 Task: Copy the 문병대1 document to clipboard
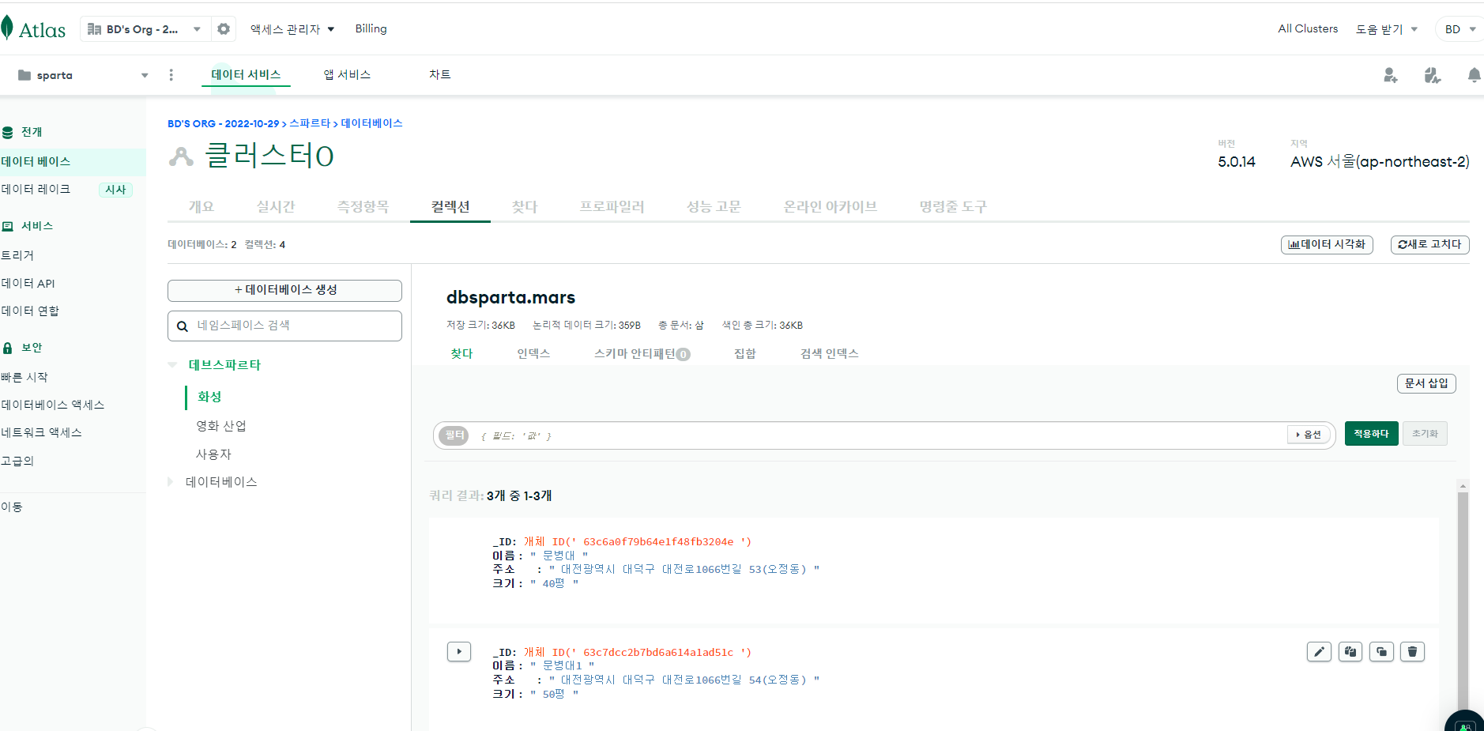pos(1350,651)
